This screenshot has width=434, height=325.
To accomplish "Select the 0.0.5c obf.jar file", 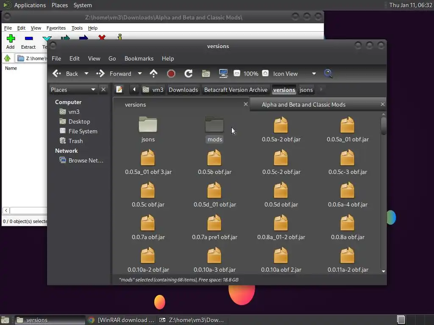I will click(148, 190).
